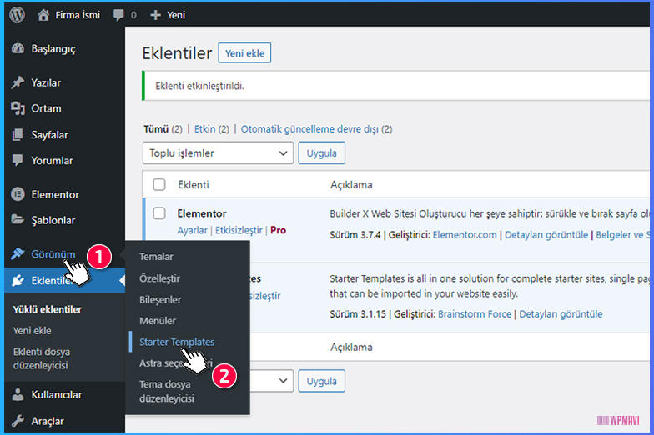Open the Elementor.com developer link
Image resolution: width=654 pixels, height=435 pixels.
click(x=465, y=235)
